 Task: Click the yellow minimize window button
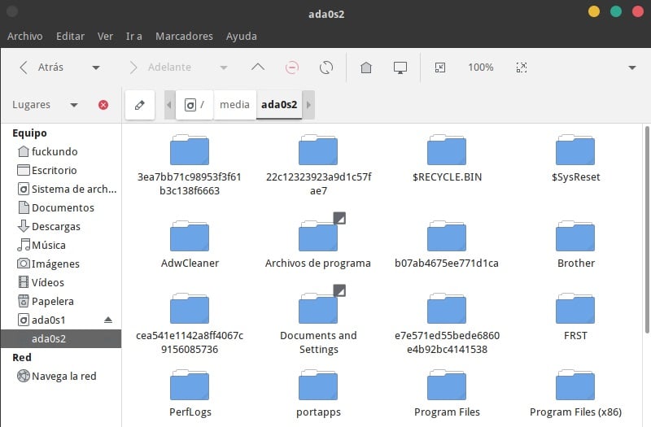tap(594, 11)
